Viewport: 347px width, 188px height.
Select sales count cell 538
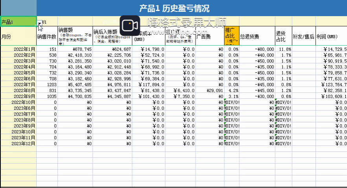tap(47, 55)
